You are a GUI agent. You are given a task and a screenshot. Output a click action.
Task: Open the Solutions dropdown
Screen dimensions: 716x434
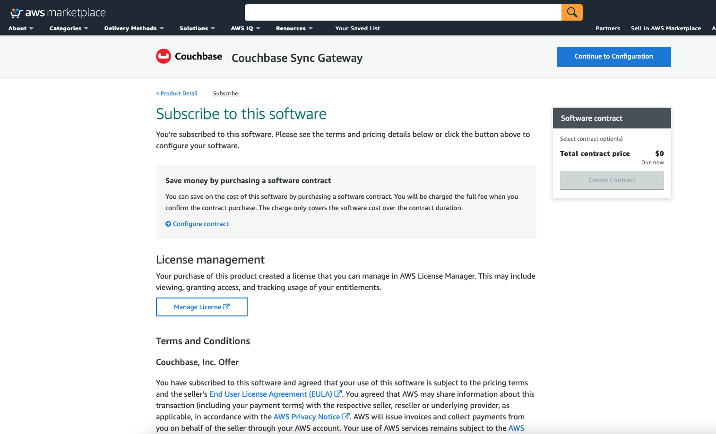coord(197,28)
